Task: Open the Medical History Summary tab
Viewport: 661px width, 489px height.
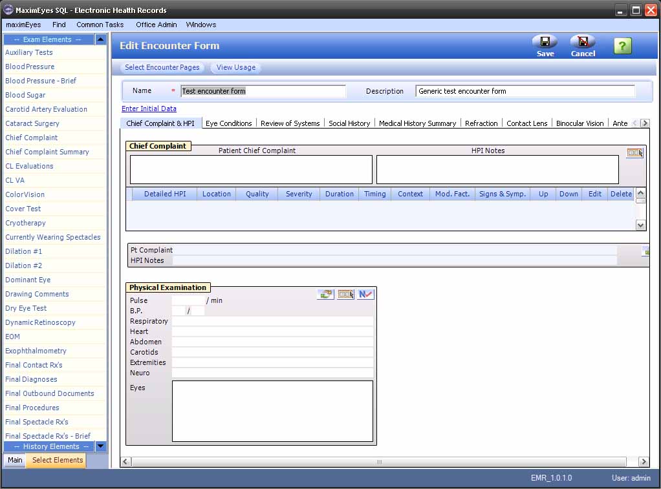Action: (417, 123)
